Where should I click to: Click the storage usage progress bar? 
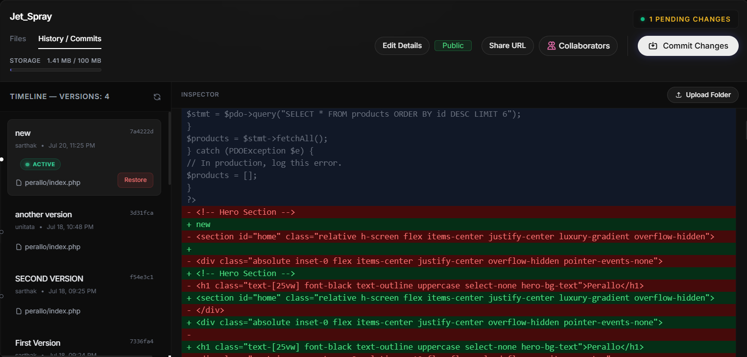click(x=55, y=70)
